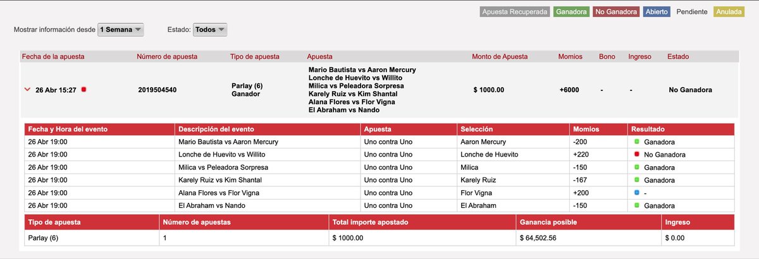759x259 pixels.
Task: Click 'Tipo de apuesta' top column header
Action: pos(255,56)
